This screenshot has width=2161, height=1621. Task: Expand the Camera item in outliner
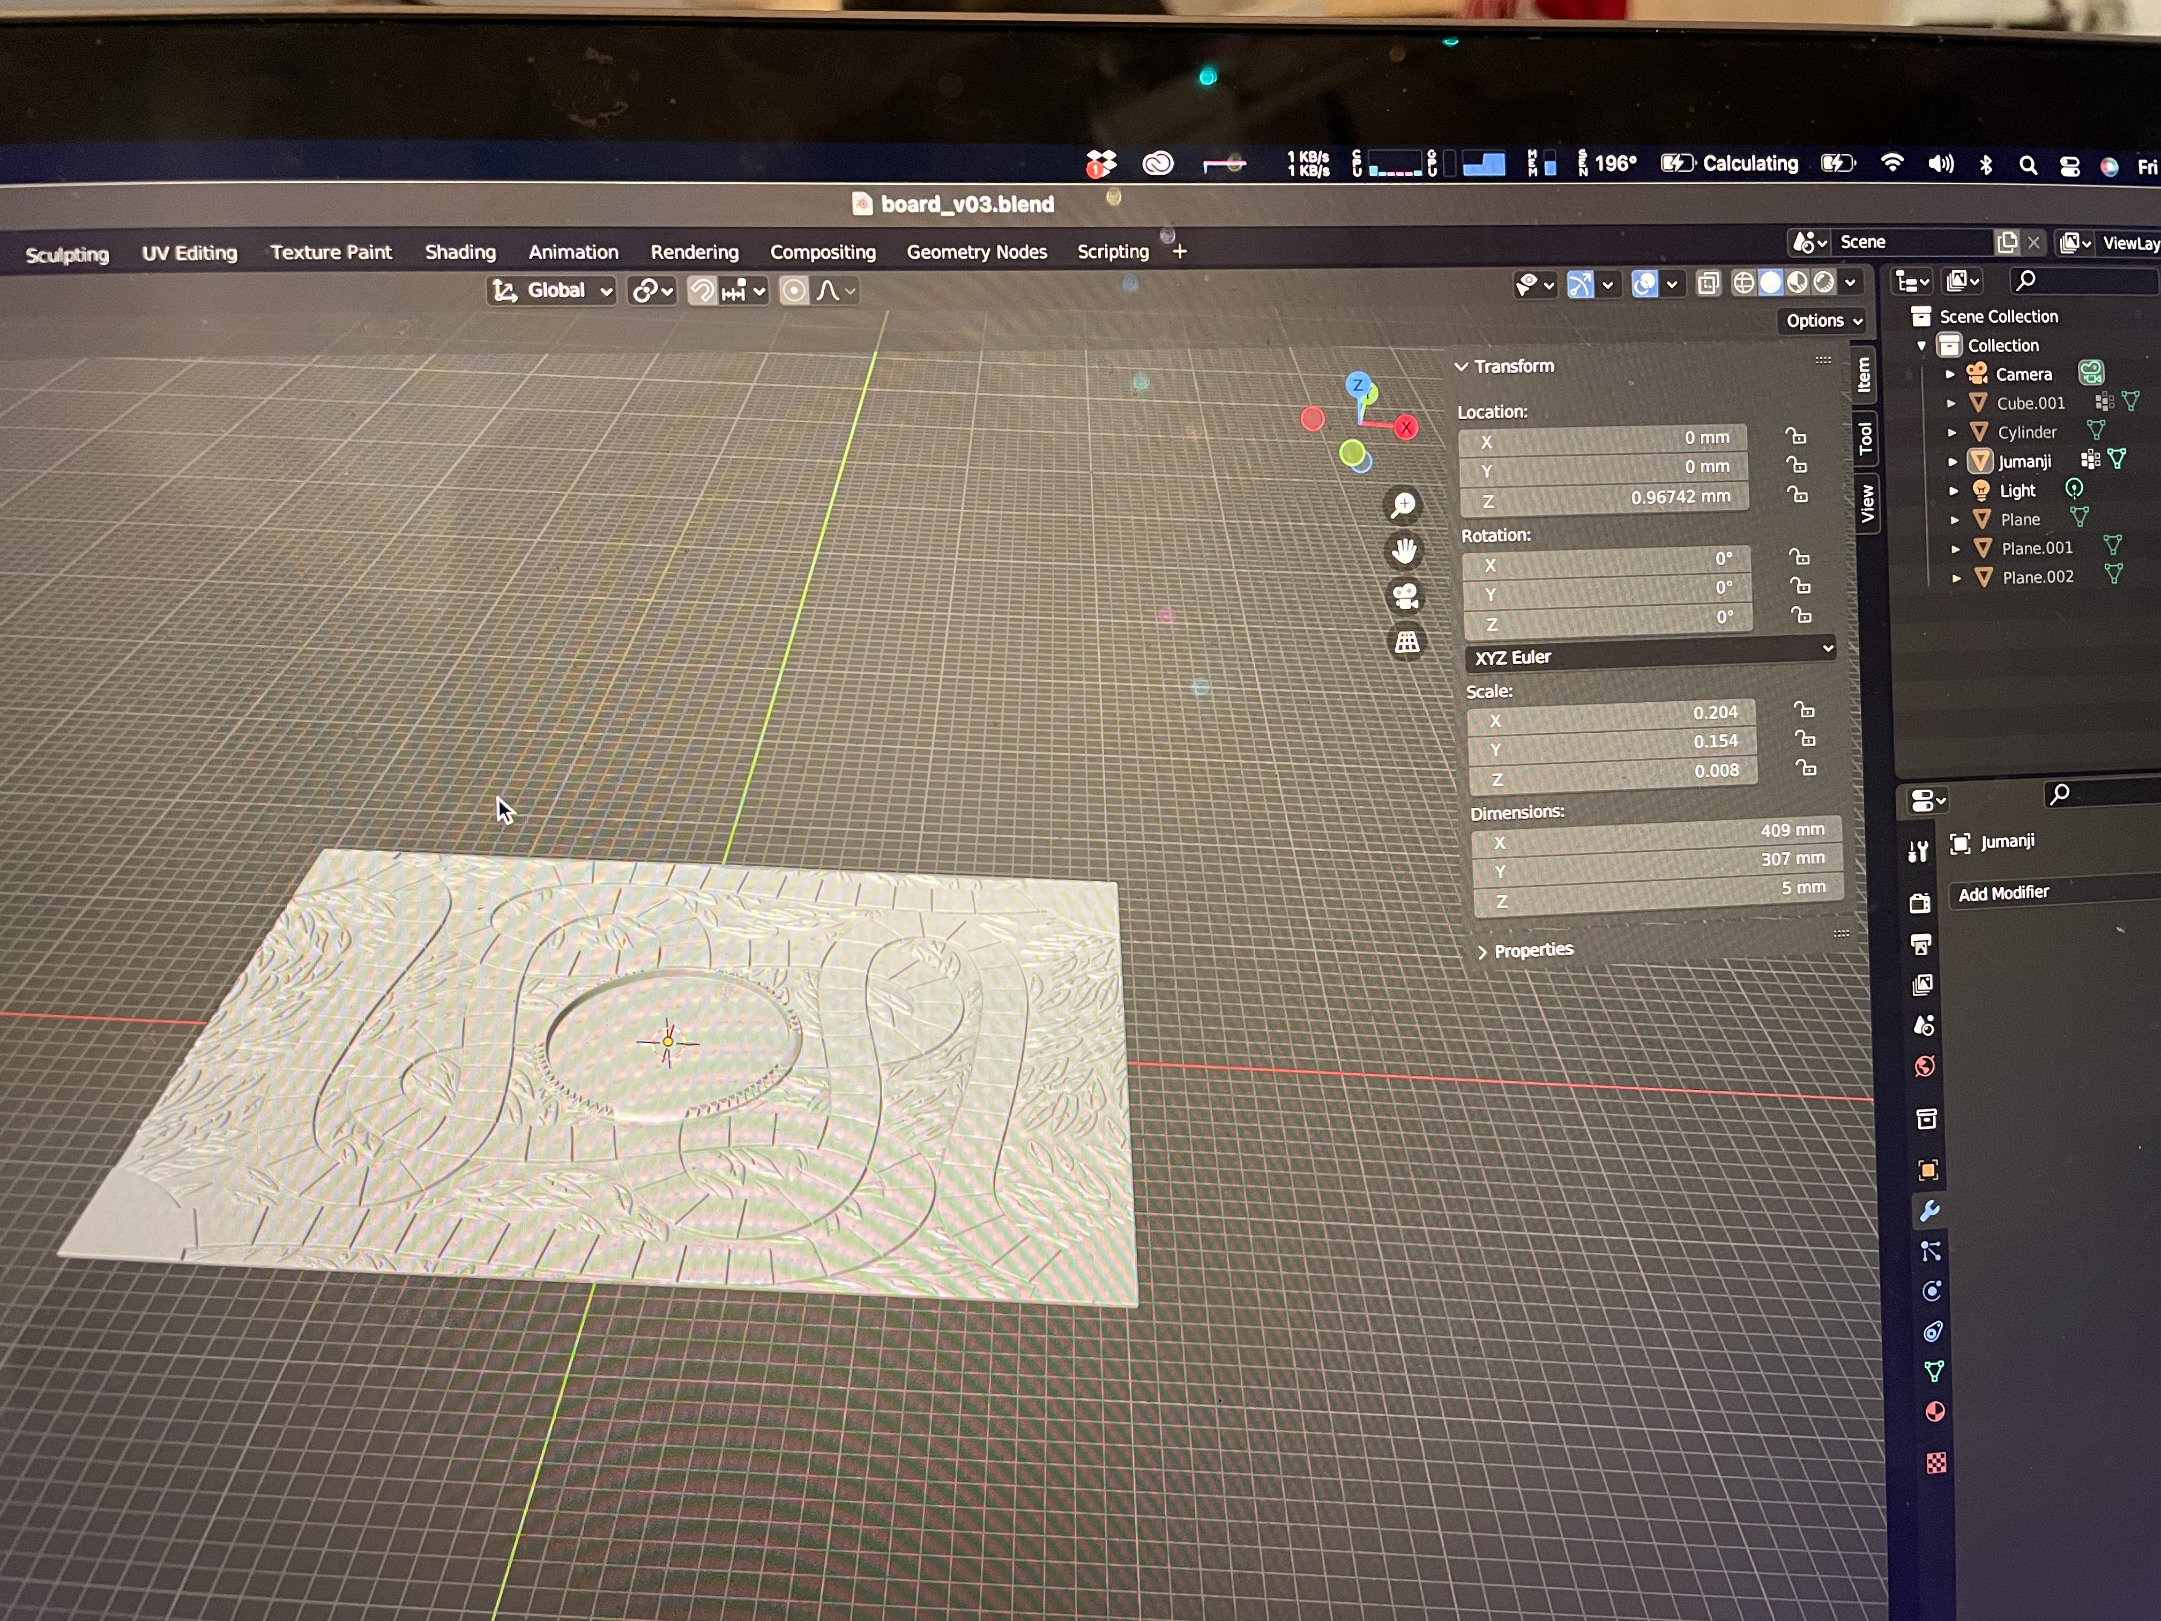coord(1949,374)
